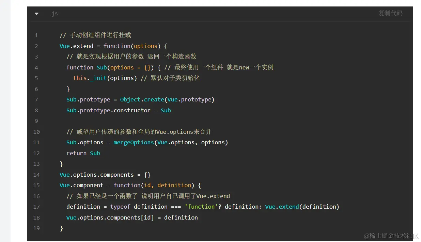This screenshot has height=242, width=421.
Task: Click Sub.prototype = Object.create(Vue.prototype) line
Action: pyautogui.click(x=140, y=99)
